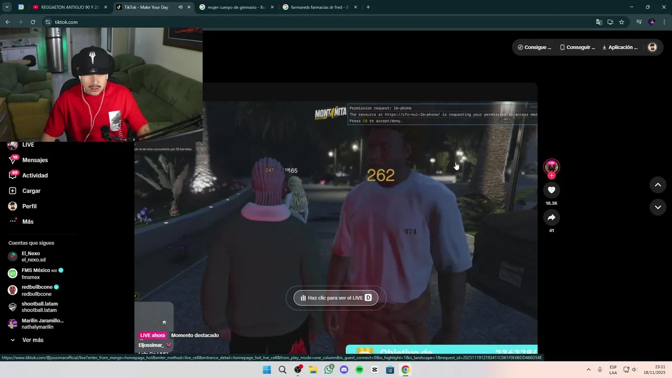
Task: Mute the TikTok tab via speaker icon
Action: point(181,7)
